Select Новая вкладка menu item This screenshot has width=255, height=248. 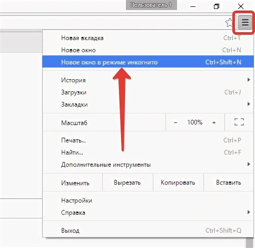click(148, 38)
